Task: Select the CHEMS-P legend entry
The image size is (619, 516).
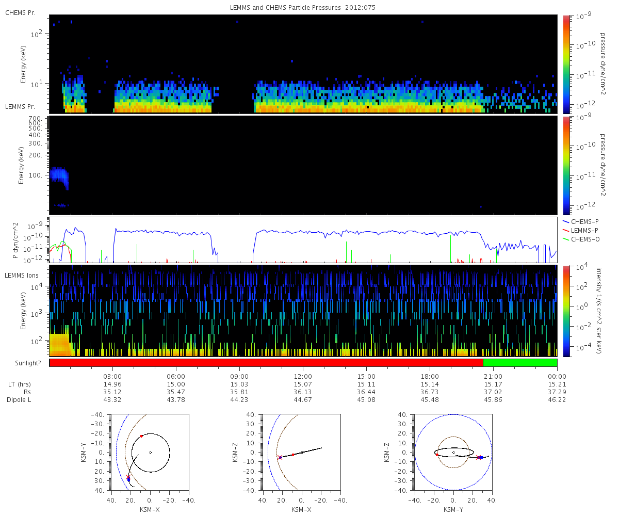Action: 585,221
